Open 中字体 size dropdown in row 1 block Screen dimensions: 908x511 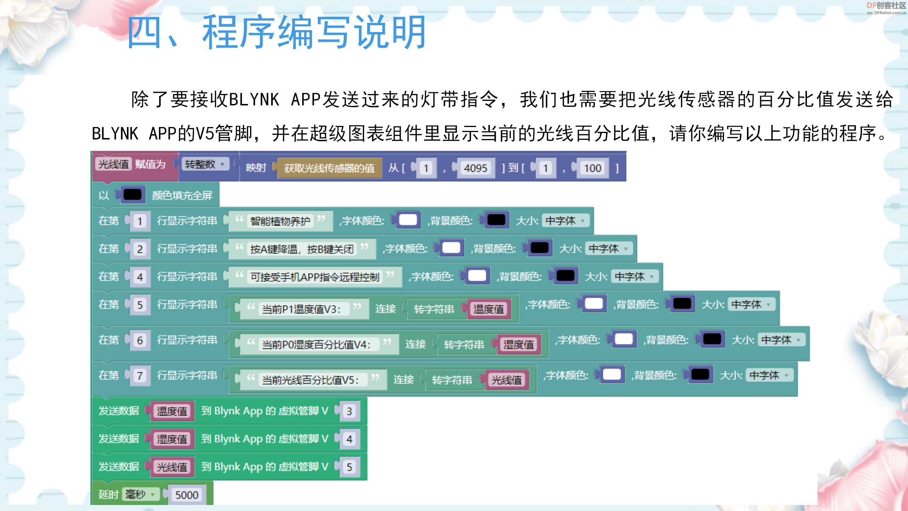[565, 221]
